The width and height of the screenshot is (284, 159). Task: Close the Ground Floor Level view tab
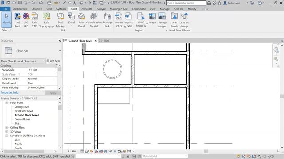click(x=95, y=41)
